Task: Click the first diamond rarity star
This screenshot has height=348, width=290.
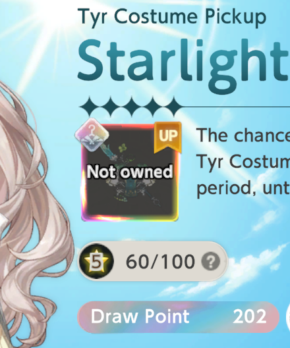Action: tap(90, 107)
